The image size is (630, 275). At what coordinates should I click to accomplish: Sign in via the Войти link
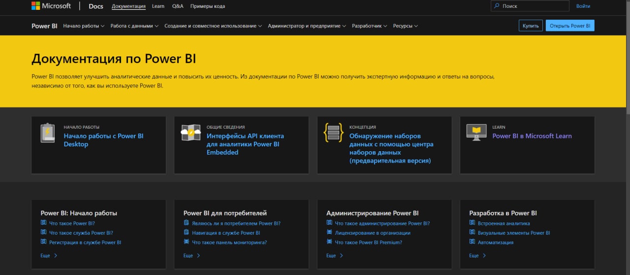point(583,6)
